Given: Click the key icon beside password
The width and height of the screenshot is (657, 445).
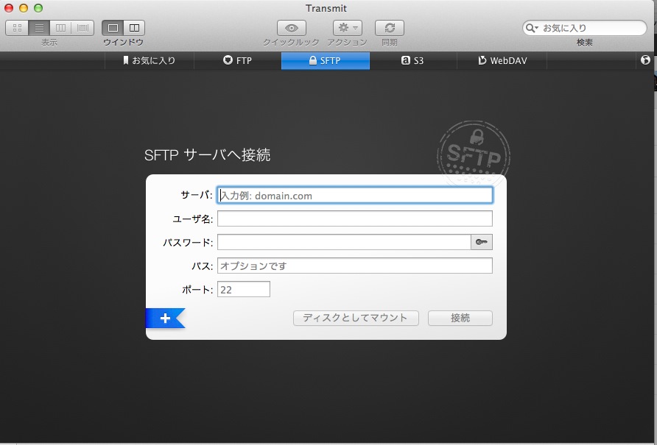Looking at the screenshot, I should coord(482,242).
